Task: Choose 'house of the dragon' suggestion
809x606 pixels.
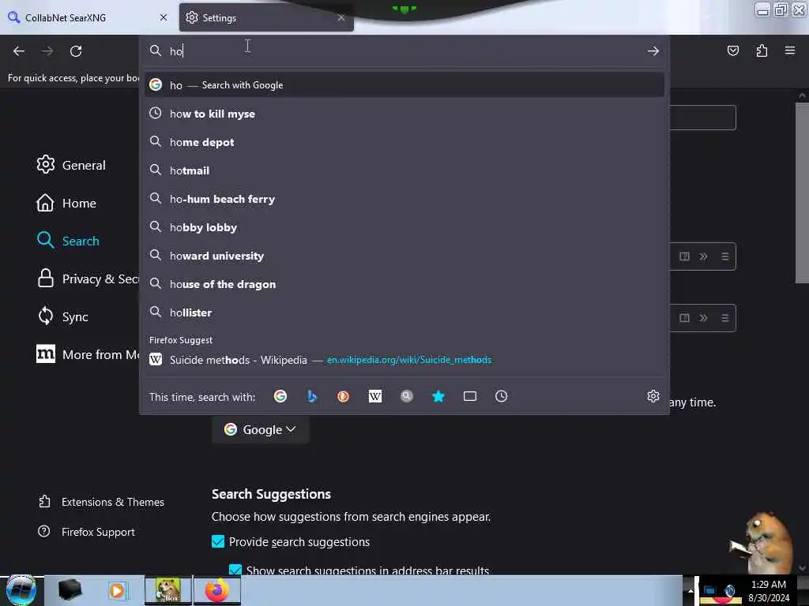Action: point(404,284)
